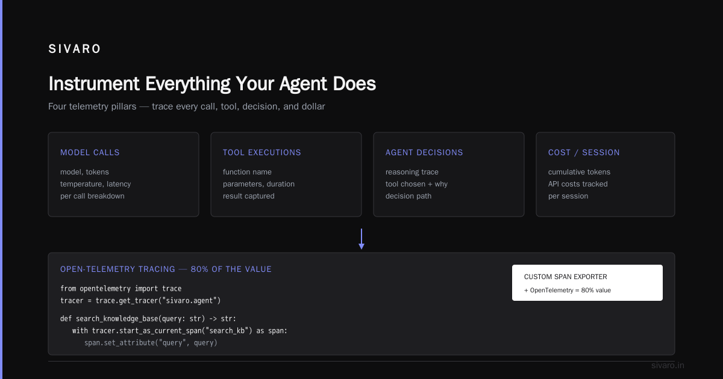The width and height of the screenshot is (723, 379).
Task: Click the "cumulative tokens" line
Action: click(x=579, y=172)
